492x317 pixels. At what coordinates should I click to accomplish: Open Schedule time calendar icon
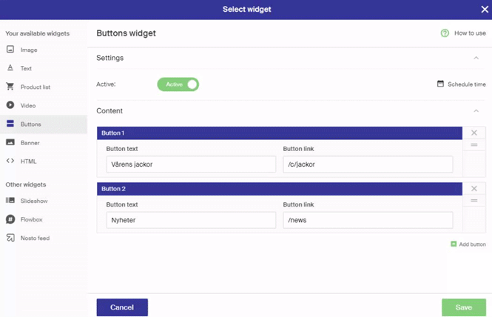(441, 84)
